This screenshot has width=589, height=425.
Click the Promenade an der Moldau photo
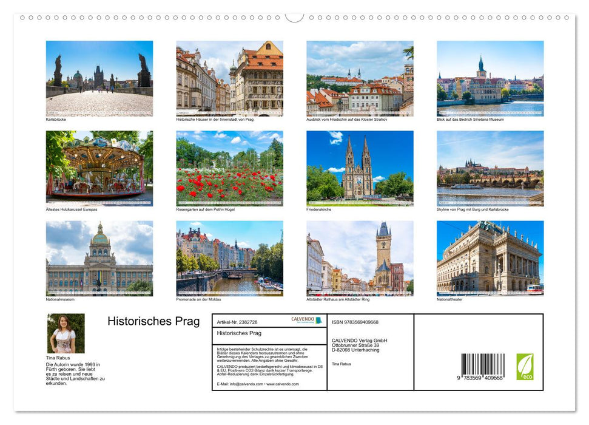(229, 259)
